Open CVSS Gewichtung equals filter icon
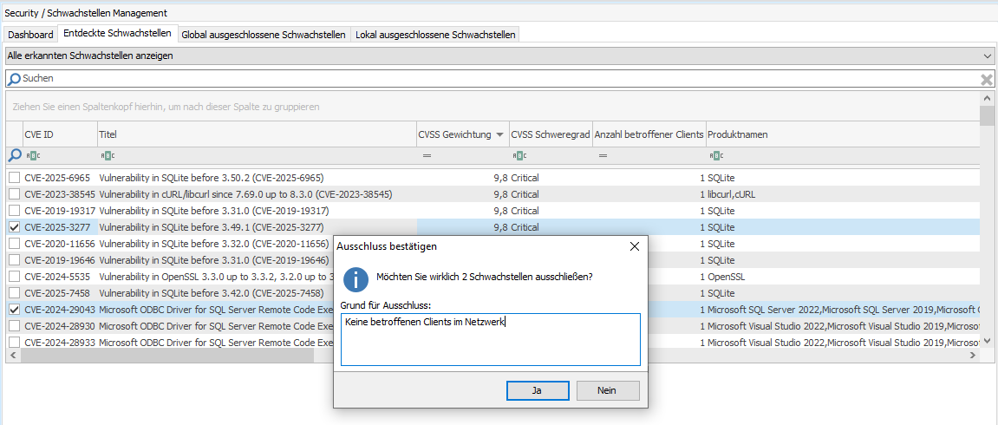The image size is (998, 425). tap(427, 156)
